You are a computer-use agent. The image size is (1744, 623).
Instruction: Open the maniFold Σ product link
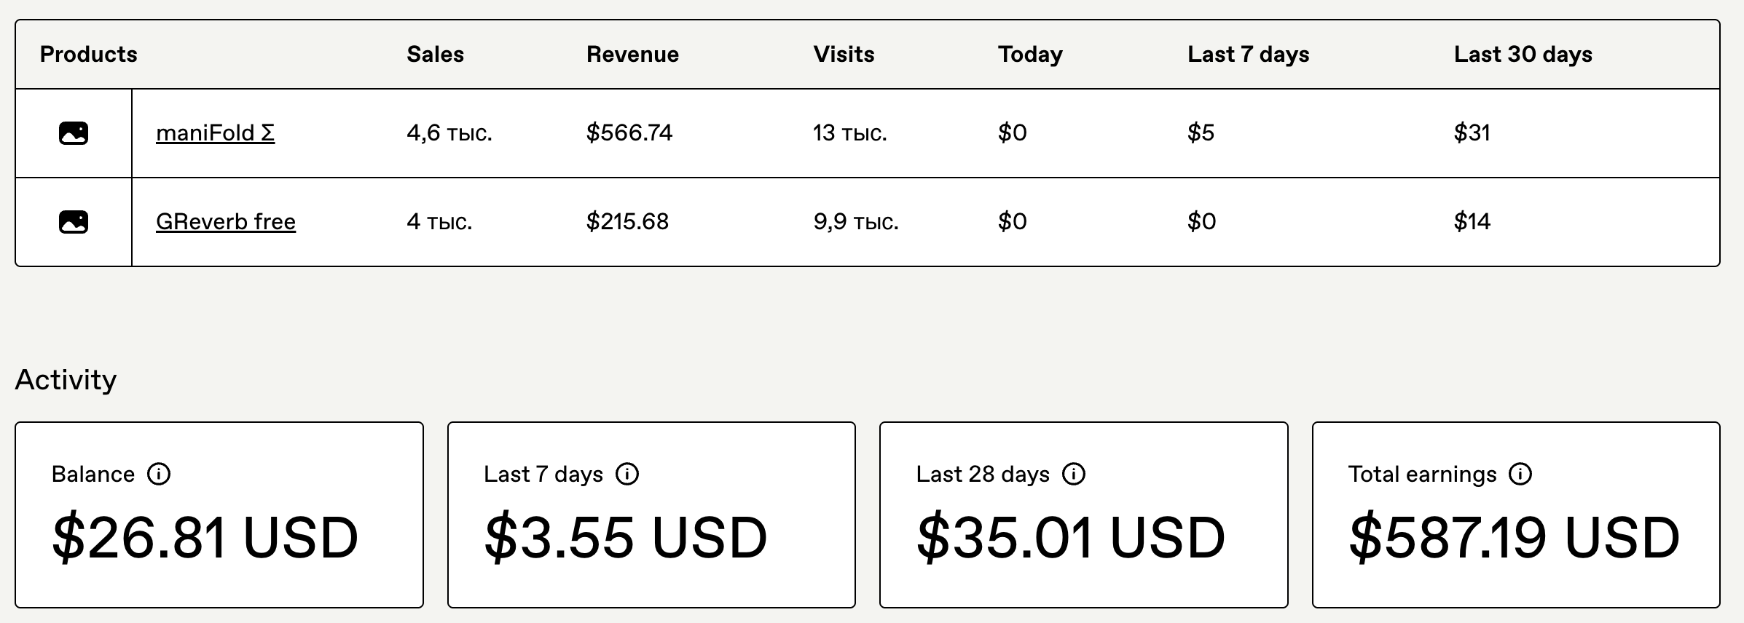215,133
